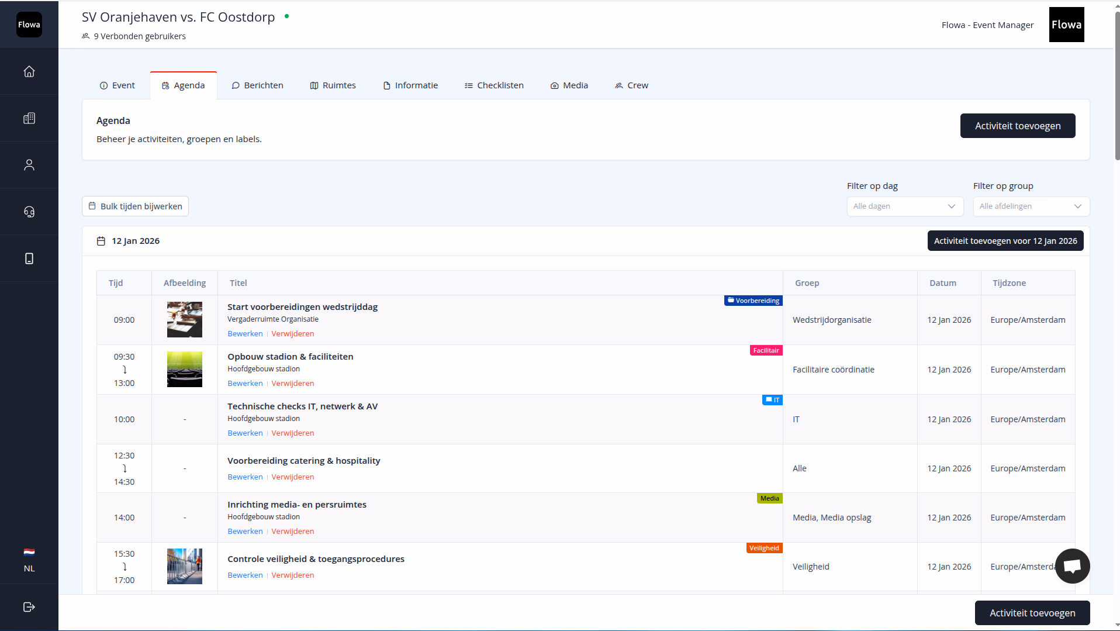Image resolution: width=1120 pixels, height=631 pixels.
Task: Switch language via the NL flag
Action: (x=29, y=560)
